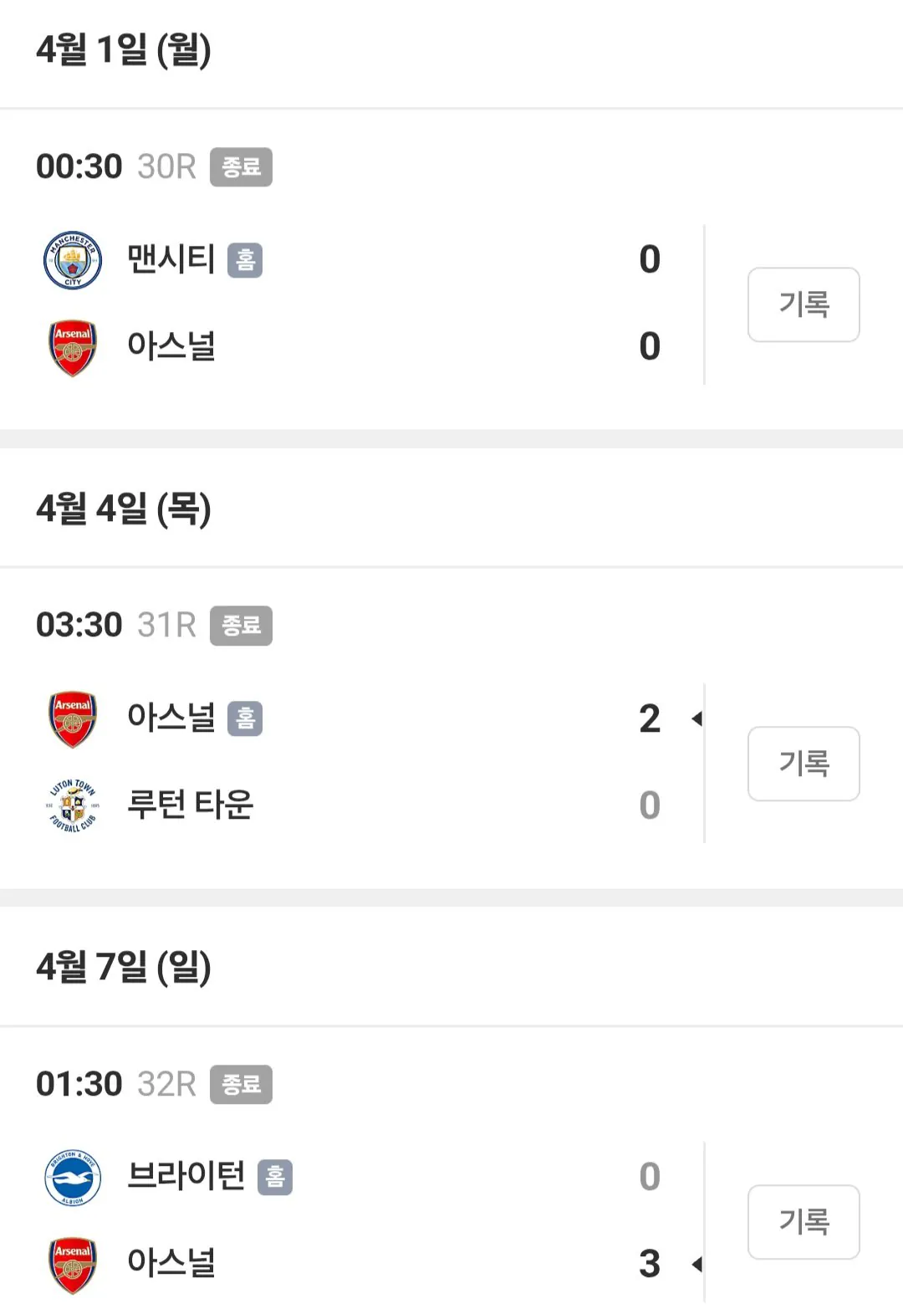Open 기록 for the 아스널 vs 루턴 타운 match
This screenshot has height=1314, width=903.
point(804,764)
